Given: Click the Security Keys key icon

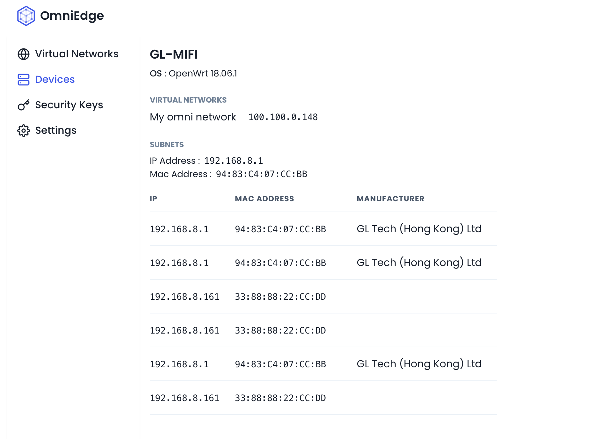Looking at the screenshot, I should (24, 105).
